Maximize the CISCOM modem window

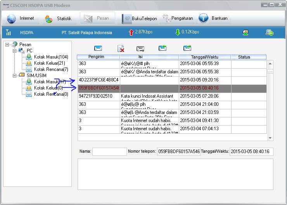pos(272,5)
